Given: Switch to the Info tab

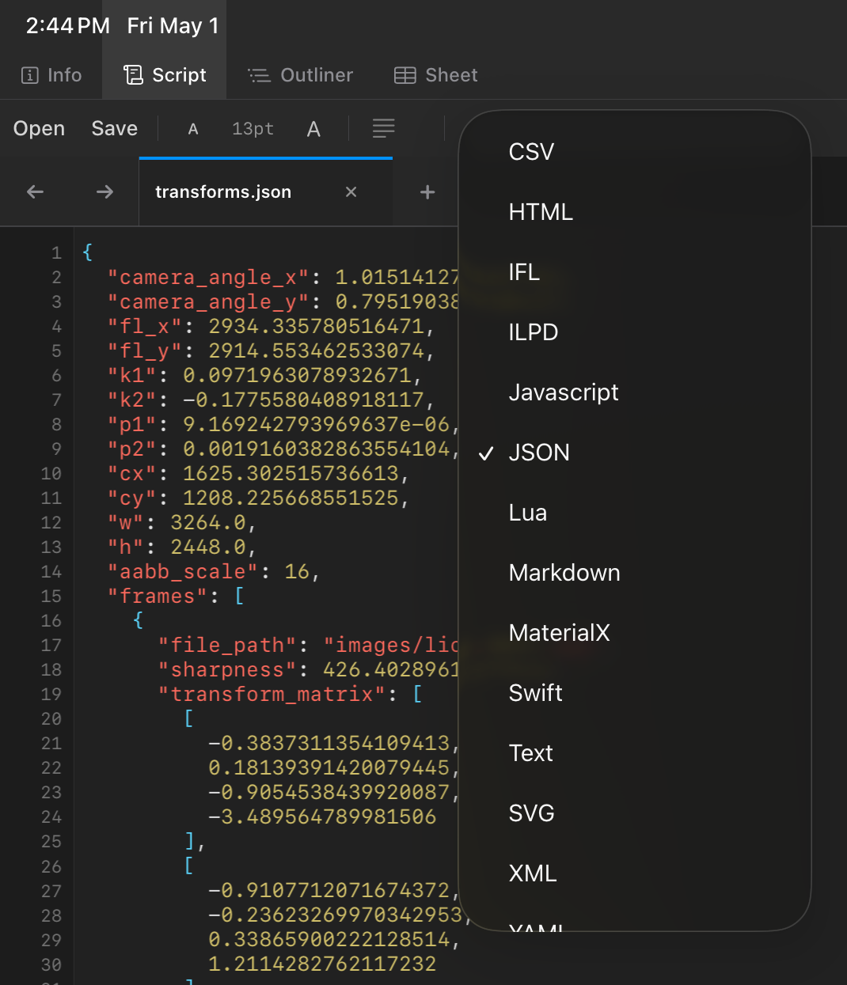Looking at the screenshot, I should click(x=51, y=75).
